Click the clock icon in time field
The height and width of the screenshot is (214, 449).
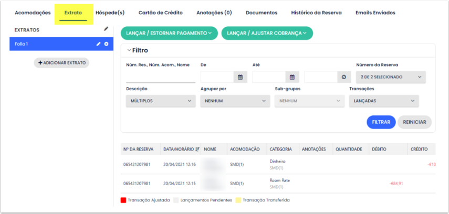[343, 77]
